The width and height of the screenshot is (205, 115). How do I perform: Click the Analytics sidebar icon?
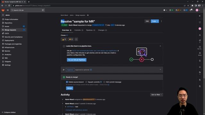[x=3, y=55]
